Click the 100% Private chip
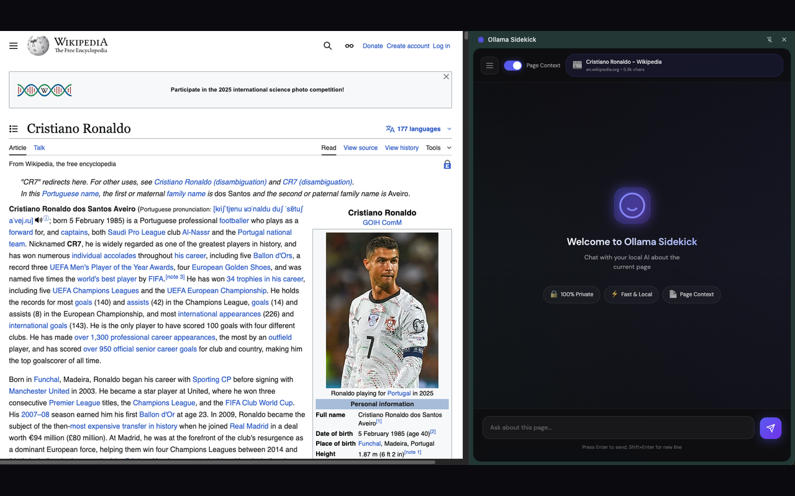The height and width of the screenshot is (496, 795). click(571, 294)
